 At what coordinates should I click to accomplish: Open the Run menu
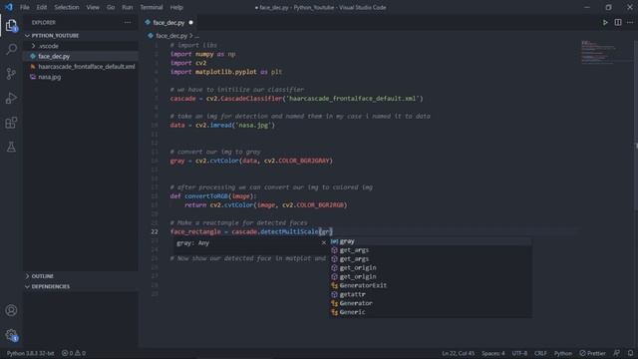[x=128, y=7]
